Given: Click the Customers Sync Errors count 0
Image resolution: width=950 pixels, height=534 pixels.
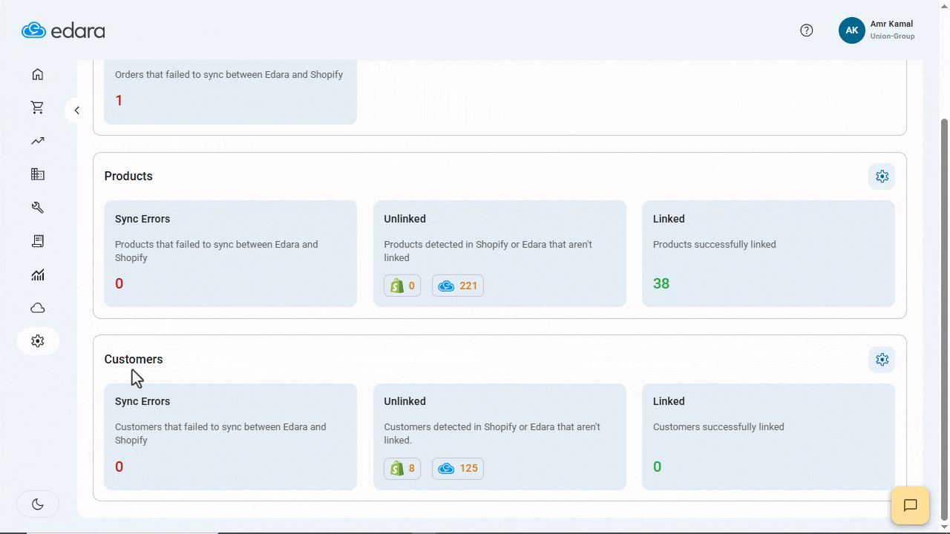Looking at the screenshot, I should (x=119, y=467).
